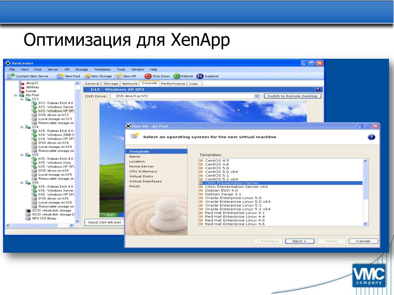Click the My Pool icon in tree

pyautogui.click(x=22, y=95)
